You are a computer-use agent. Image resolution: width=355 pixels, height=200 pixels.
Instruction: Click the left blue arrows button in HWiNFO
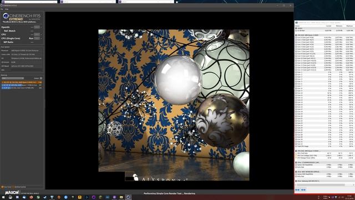[297, 190]
